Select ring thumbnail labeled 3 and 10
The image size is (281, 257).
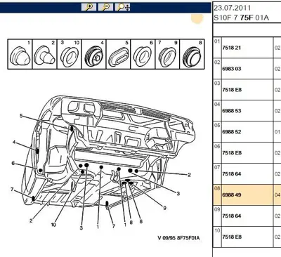(70, 54)
